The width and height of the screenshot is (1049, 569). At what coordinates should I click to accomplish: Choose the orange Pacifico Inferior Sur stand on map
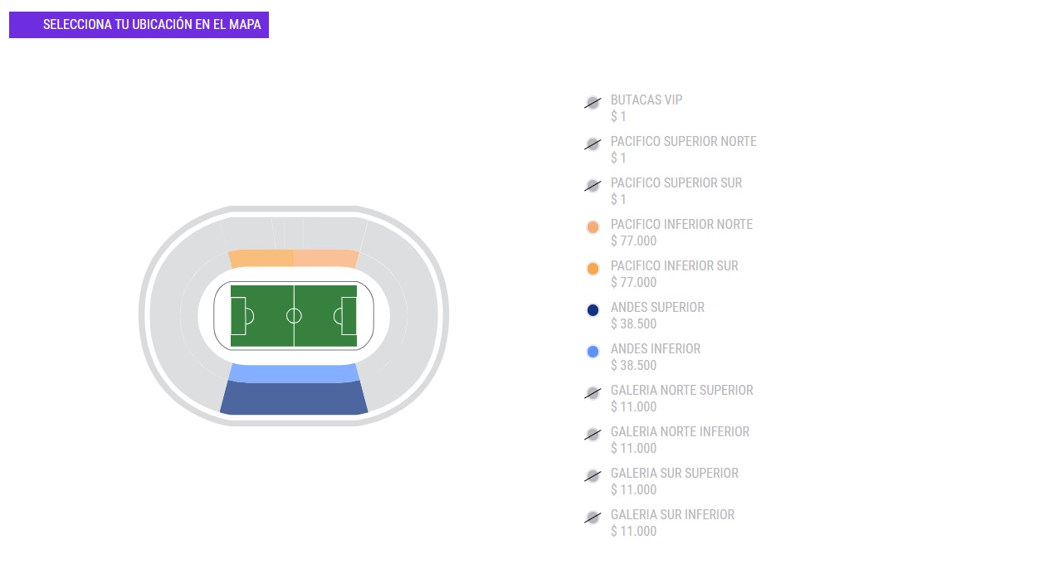pos(261,259)
